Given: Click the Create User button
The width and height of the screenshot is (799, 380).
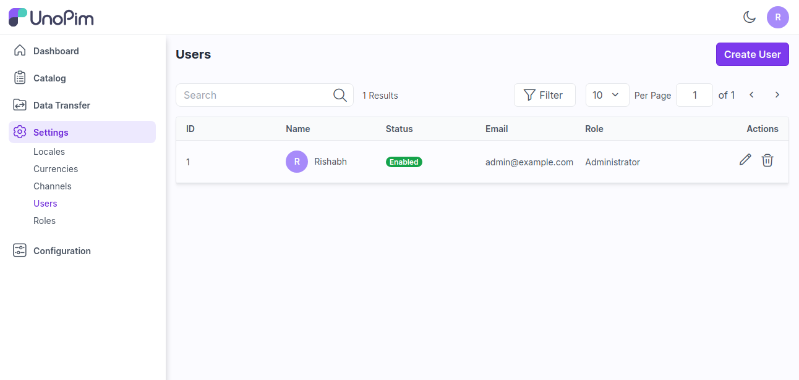Looking at the screenshot, I should [x=752, y=54].
